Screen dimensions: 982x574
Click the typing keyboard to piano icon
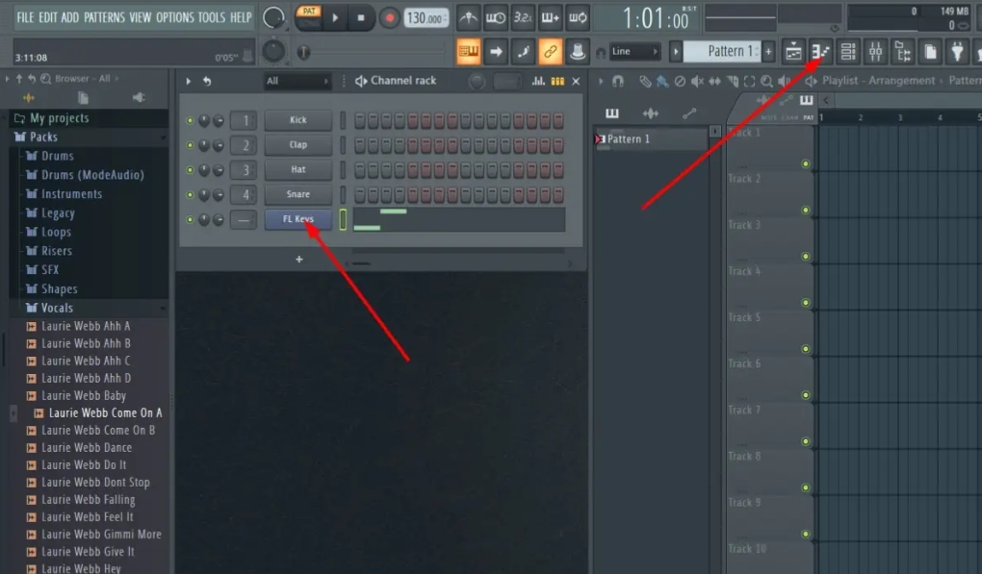pos(469,51)
